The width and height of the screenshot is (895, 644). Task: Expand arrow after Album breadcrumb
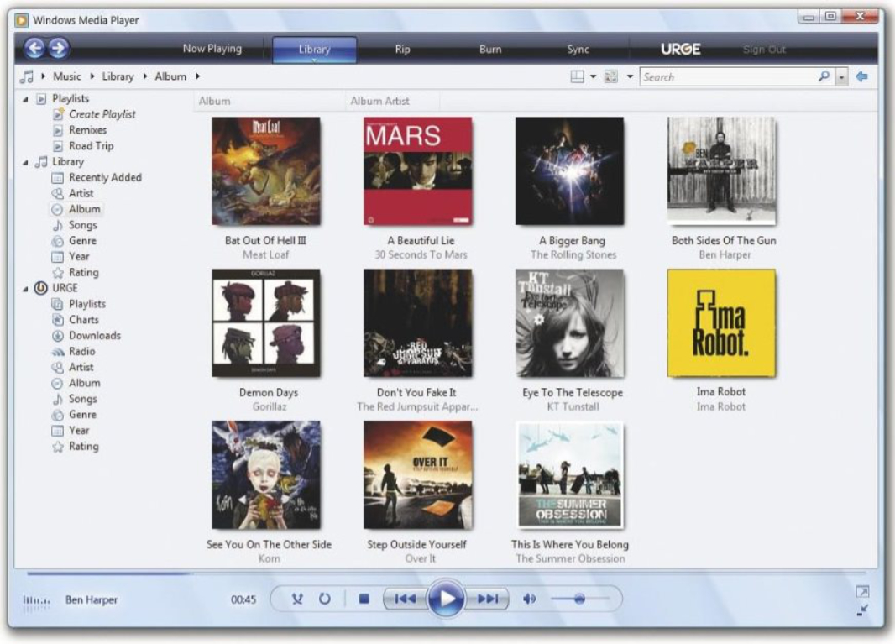(197, 76)
